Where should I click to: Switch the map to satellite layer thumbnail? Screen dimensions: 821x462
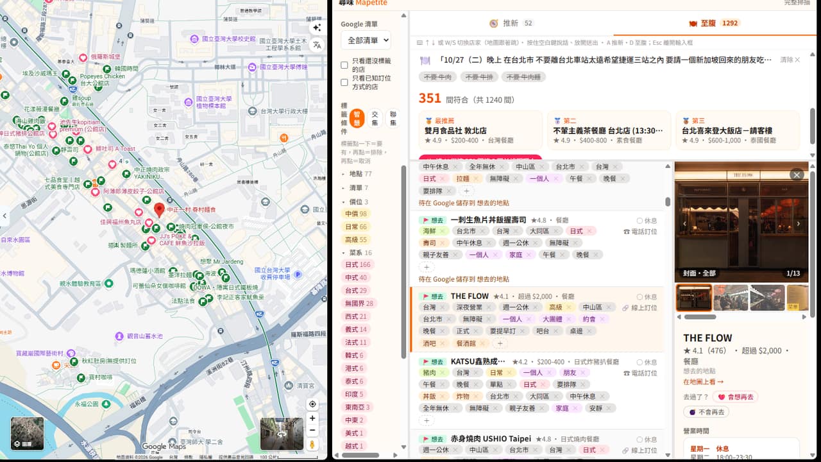click(x=28, y=434)
